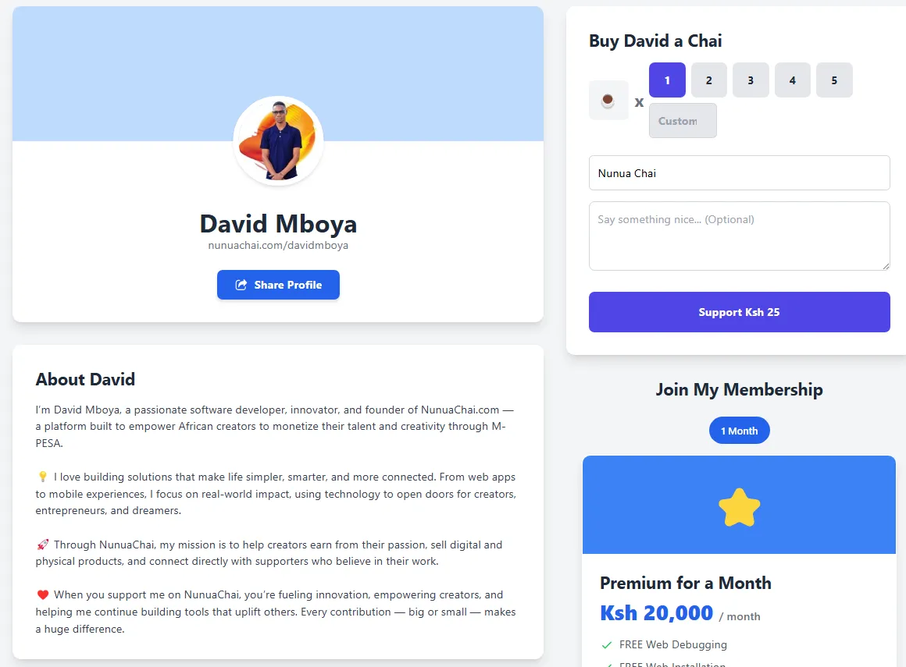Click the light bulb emoji in About

click(x=42, y=477)
